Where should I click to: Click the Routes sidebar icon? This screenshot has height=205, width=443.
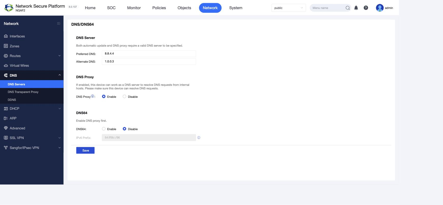(6, 56)
